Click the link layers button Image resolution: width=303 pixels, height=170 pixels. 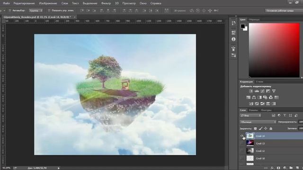[x=266, y=168]
